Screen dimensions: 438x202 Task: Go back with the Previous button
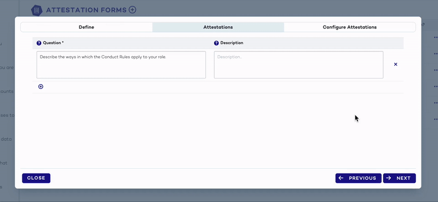coord(359,178)
